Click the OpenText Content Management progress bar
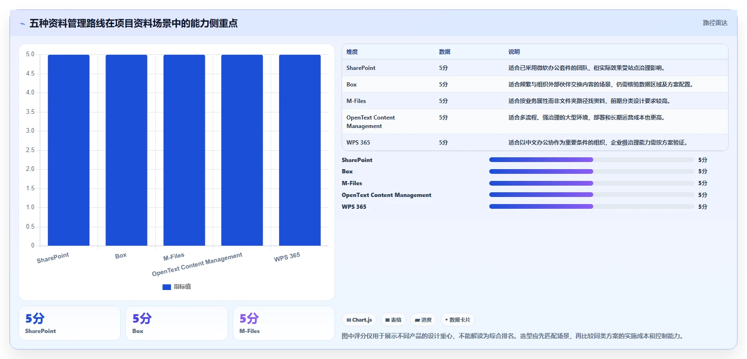Image resolution: width=747 pixels, height=359 pixels. point(592,195)
